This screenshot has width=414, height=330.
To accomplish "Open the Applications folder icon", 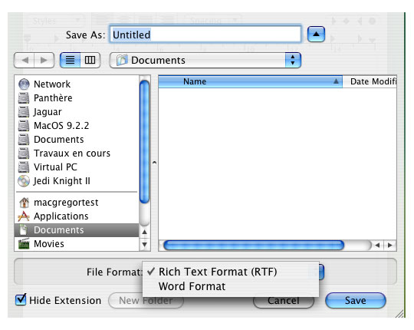I will (x=24, y=216).
